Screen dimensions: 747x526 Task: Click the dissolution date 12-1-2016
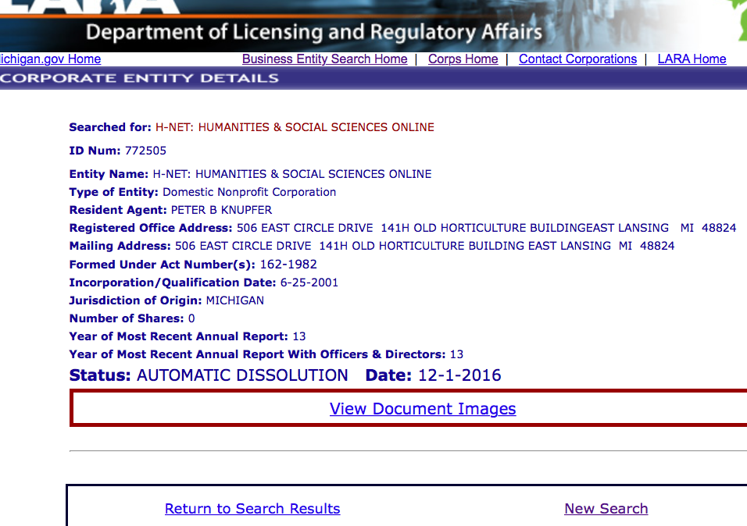[x=459, y=375]
